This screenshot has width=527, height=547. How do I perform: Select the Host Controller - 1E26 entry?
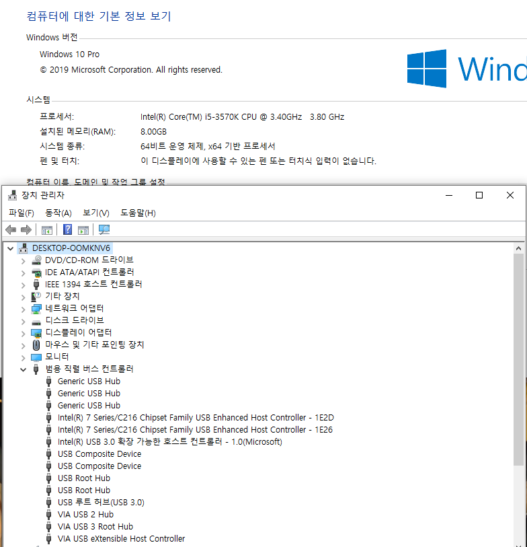pos(195,430)
